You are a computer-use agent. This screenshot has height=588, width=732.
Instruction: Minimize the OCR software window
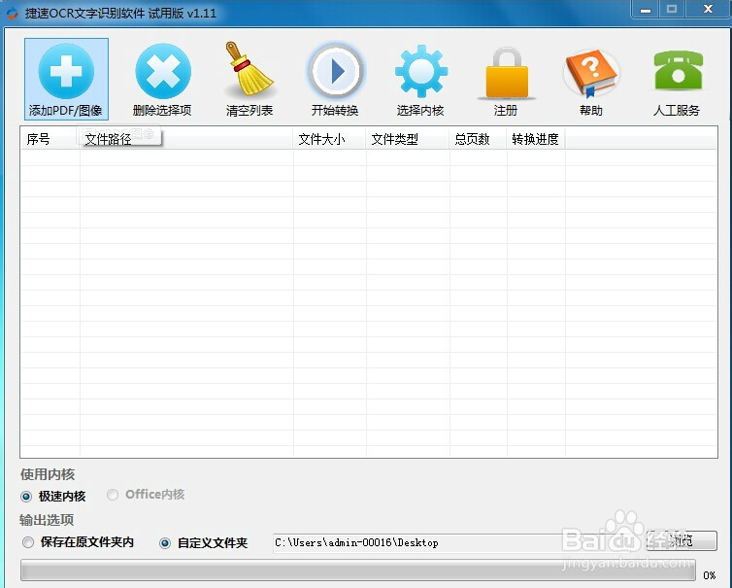(x=646, y=9)
